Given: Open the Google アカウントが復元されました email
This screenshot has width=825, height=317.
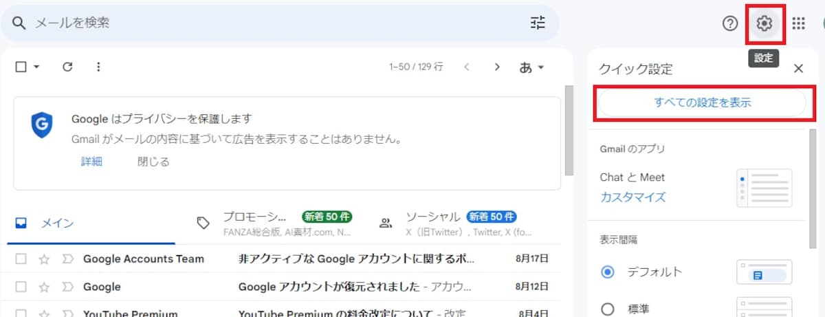Looking at the screenshot, I should click(355, 287).
